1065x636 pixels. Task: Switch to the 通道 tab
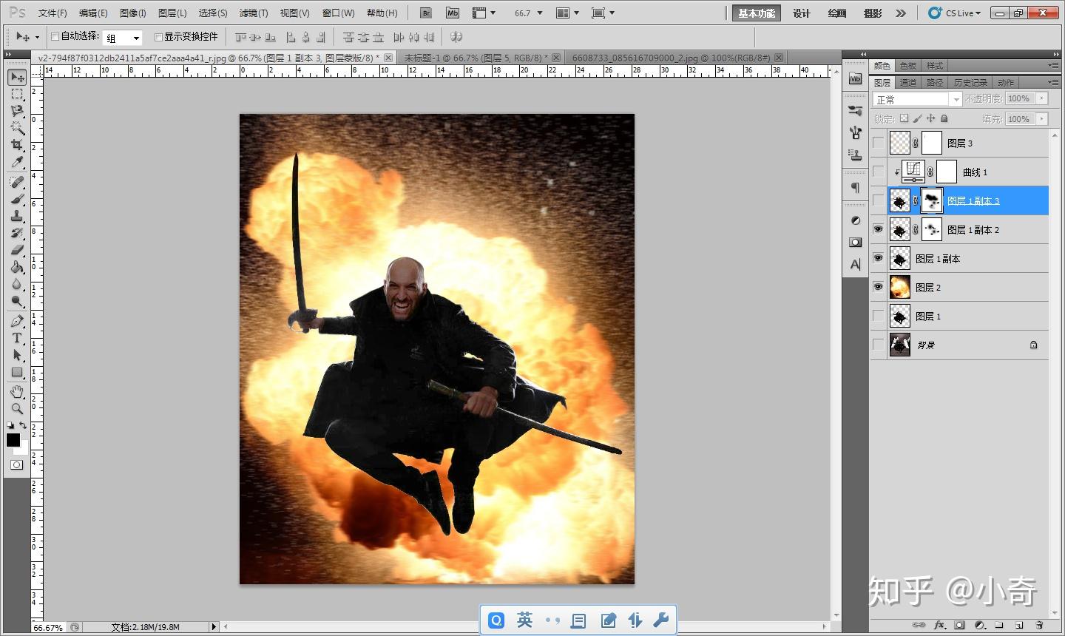pos(907,83)
